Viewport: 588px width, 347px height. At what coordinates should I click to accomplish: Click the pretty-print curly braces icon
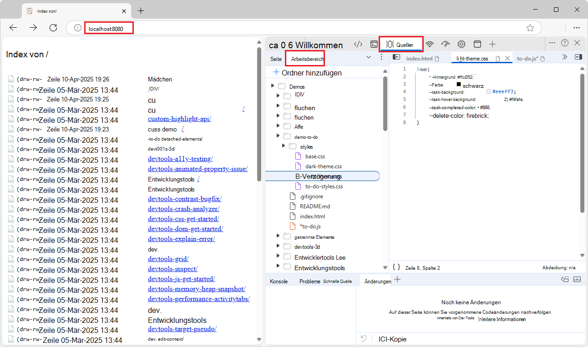396,267
